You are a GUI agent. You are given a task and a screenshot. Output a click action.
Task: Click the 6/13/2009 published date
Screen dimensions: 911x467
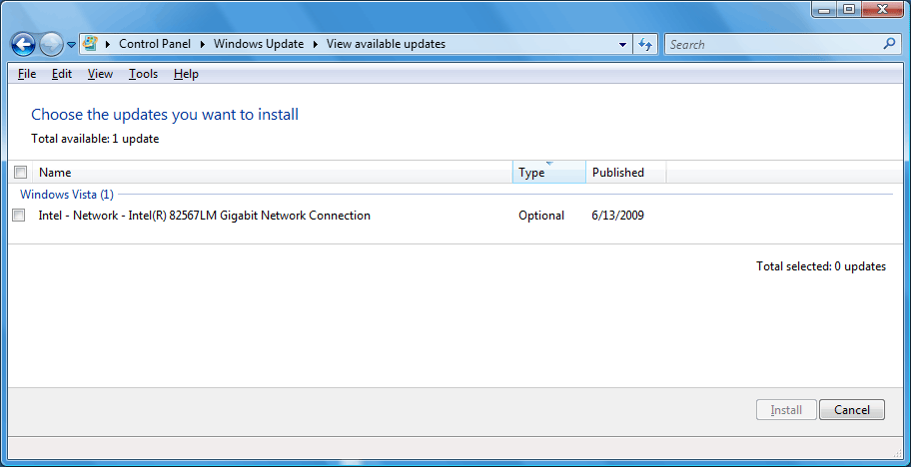tap(617, 216)
